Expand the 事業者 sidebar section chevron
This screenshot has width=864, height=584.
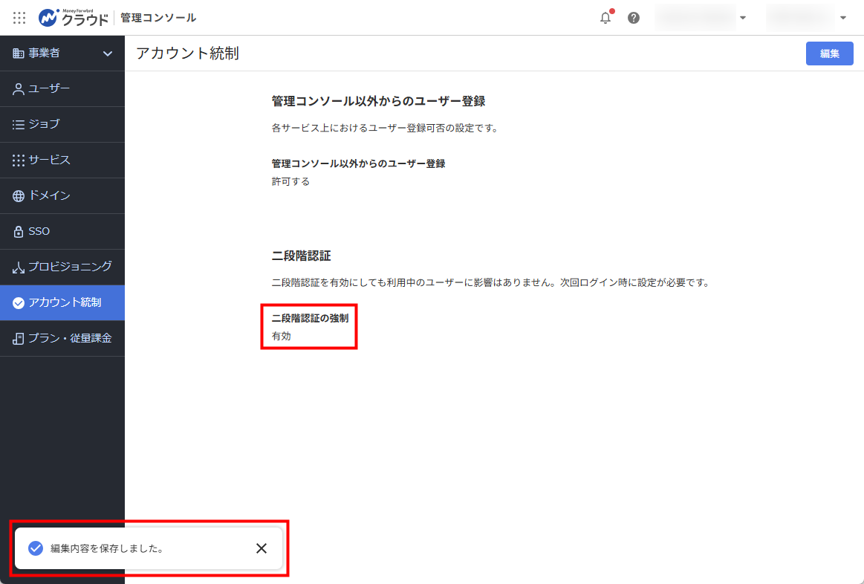coord(108,53)
